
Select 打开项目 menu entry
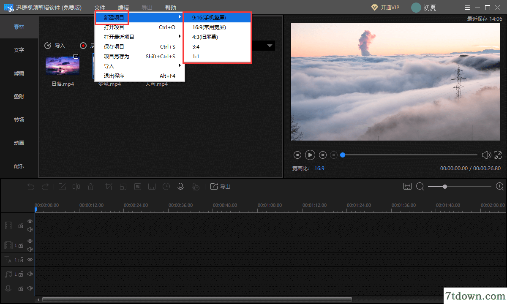(x=139, y=27)
